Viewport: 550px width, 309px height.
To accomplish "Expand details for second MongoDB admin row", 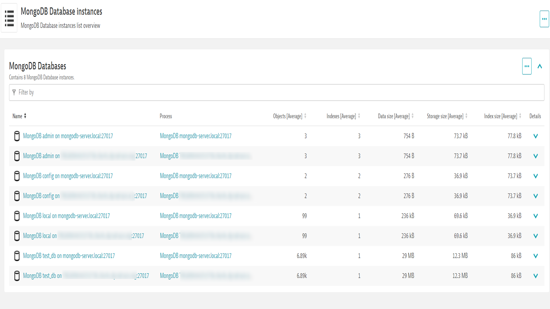I will (535, 156).
